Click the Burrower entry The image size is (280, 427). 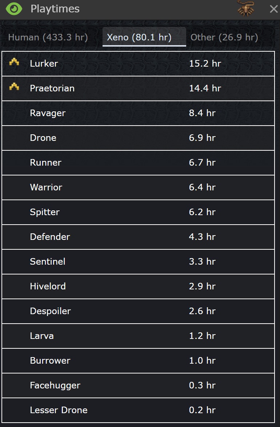(138, 361)
